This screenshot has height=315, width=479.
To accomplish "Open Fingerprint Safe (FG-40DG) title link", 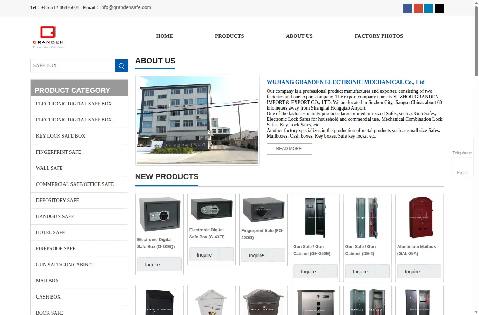I will pyautogui.click(x=262, y=234).
